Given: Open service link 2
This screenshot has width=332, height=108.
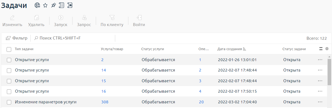Looking at the screenshot, I should pyautogui.click(x=102, y=59).
